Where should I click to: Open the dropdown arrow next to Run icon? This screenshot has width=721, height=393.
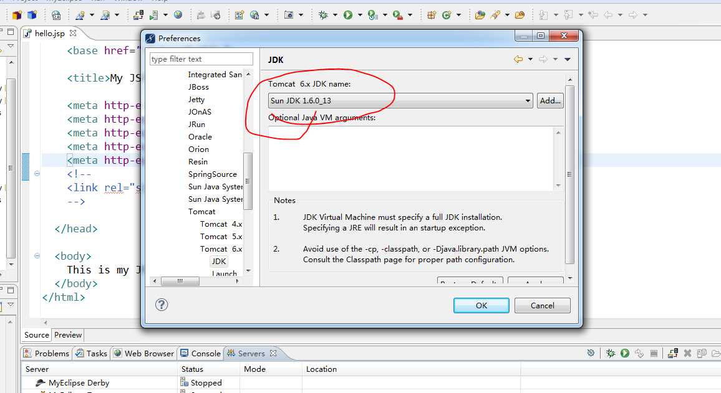coord(360,15)
